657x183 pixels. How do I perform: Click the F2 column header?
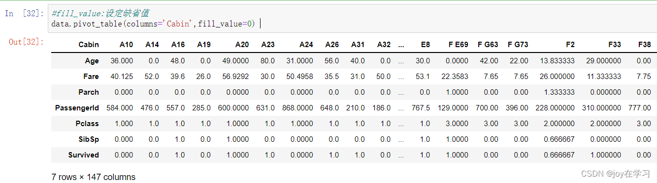click(570, 45)
